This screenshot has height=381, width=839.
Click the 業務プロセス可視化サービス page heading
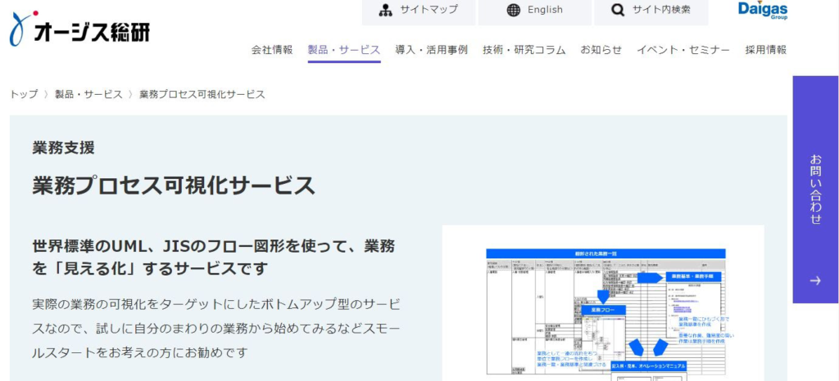pyautogui.click(x=174, y=186)
